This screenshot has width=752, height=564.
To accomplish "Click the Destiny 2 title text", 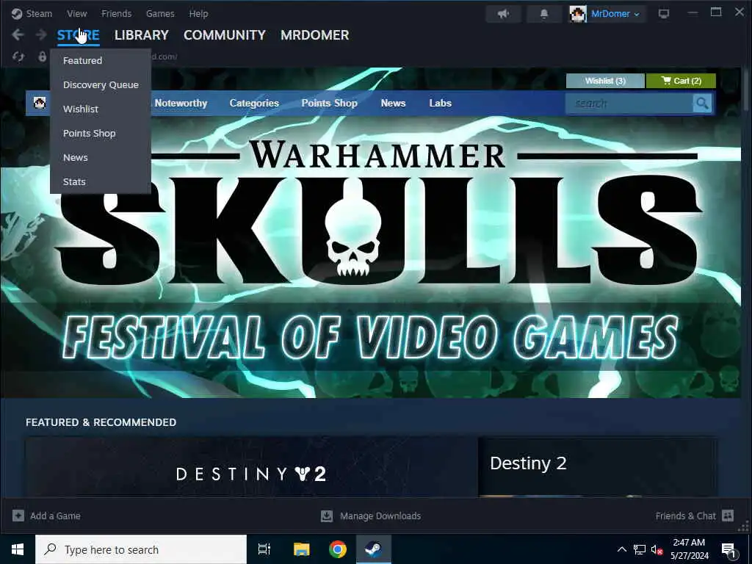I will coord(528,463).
